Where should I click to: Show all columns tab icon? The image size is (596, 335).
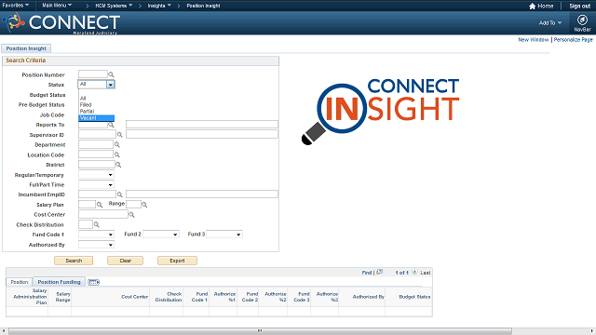pos(93,282)
